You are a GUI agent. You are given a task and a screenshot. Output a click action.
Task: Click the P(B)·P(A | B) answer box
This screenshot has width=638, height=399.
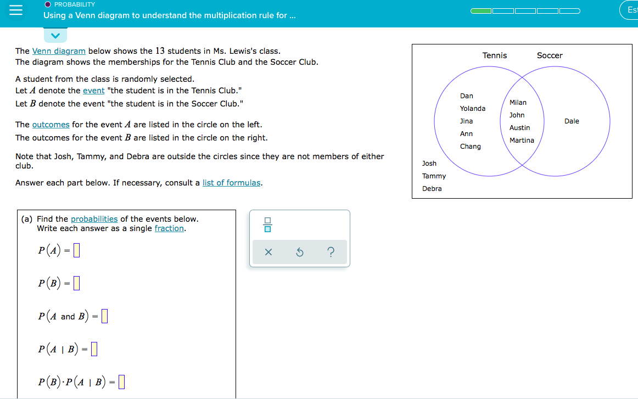pyautogui.click(x=121, y=381)
